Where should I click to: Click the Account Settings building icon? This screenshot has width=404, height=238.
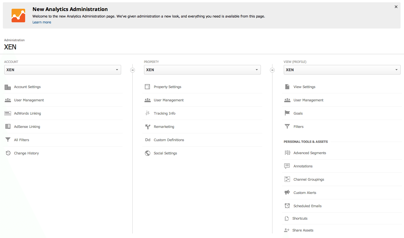point(8,87)
